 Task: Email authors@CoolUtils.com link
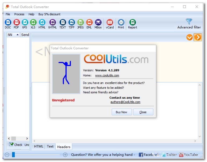[x=125, y=102]
